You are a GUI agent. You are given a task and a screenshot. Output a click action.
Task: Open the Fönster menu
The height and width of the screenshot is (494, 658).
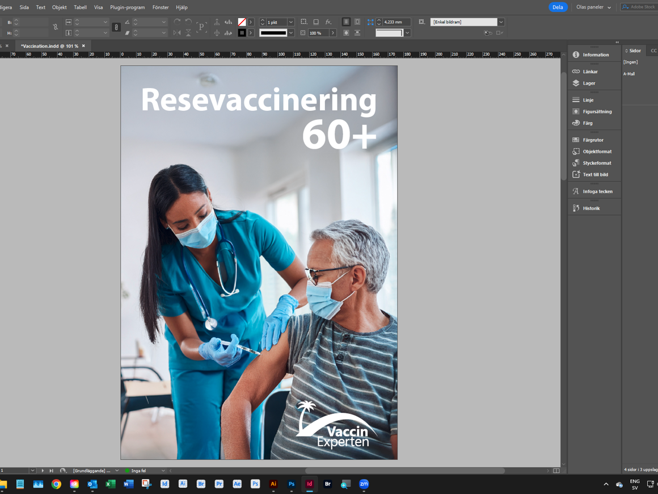click(161, 7)
